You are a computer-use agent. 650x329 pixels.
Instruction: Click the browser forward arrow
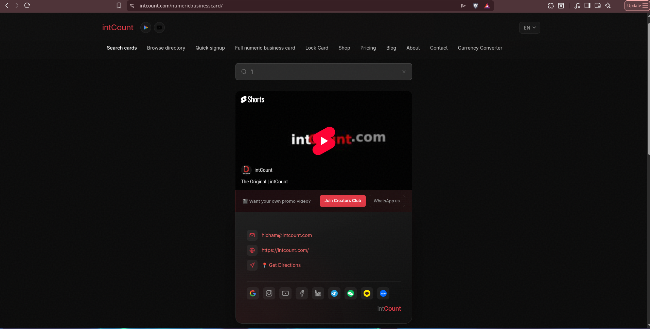coord(17,5)
